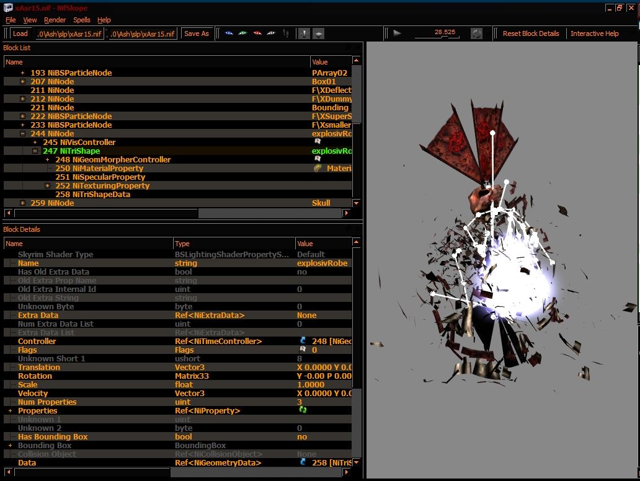Expand the 222 NiBSParticleNode block
Viewport: 640px width, 481px height.
(23, 117)
